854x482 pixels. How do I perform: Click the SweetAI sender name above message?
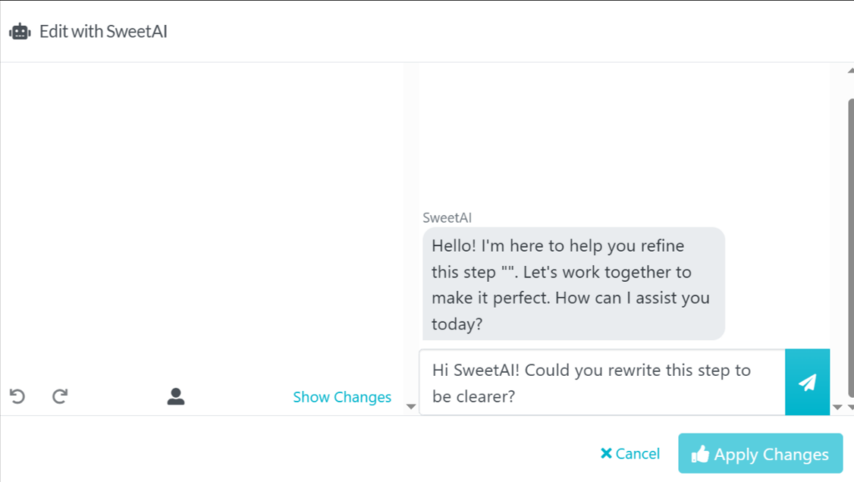(448, 218)
